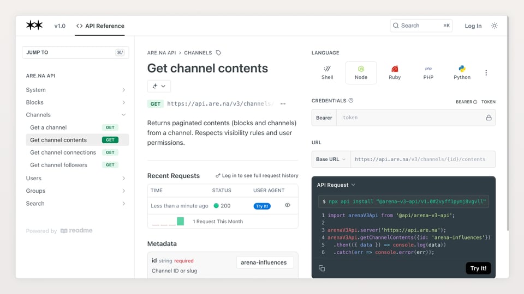
Task: Click the key icon next to log in history
Action: pyautogui.click(x=218, y=175)
